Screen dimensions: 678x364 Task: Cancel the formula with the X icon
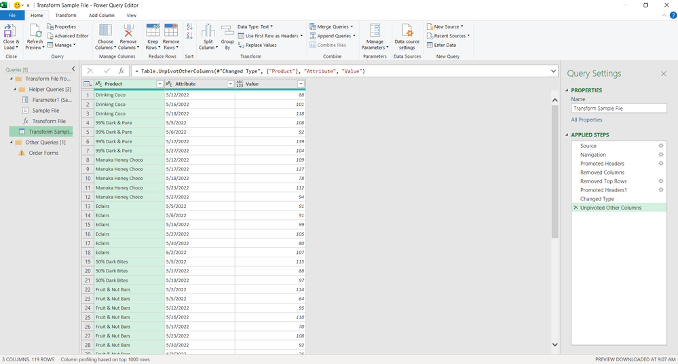point(90,71)
